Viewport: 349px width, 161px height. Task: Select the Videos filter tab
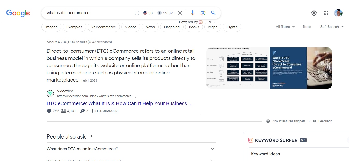pos(131,27)
